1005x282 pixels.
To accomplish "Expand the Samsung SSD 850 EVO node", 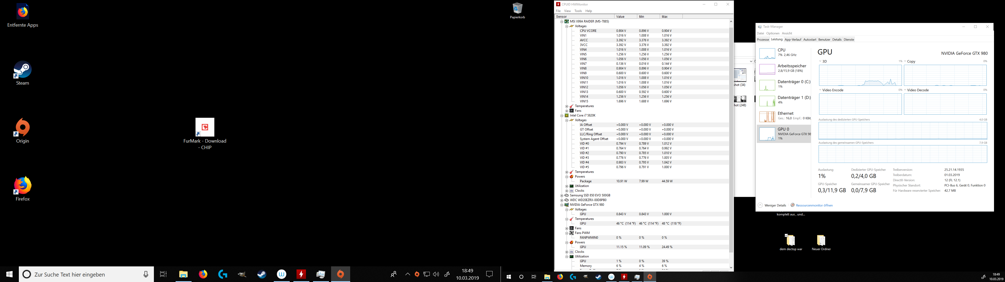I will pos(562,196).
